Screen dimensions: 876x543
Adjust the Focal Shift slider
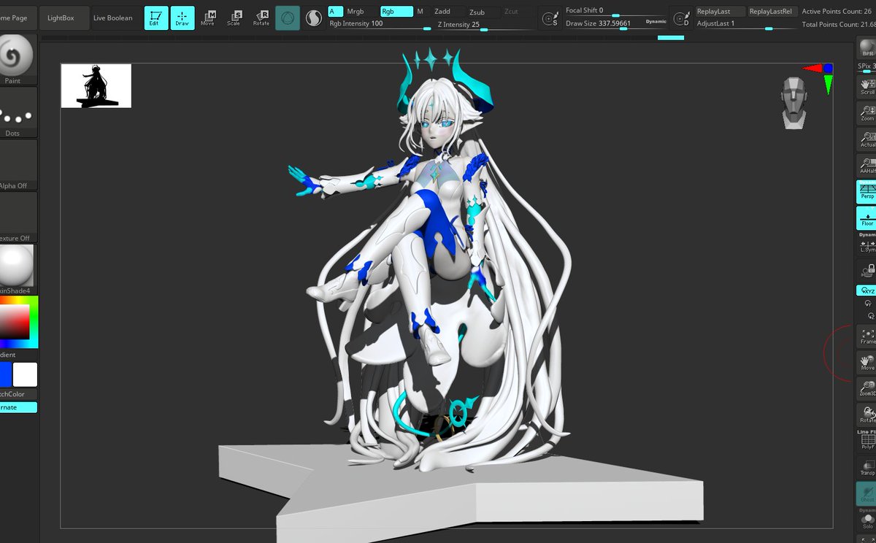coord(615,11)
